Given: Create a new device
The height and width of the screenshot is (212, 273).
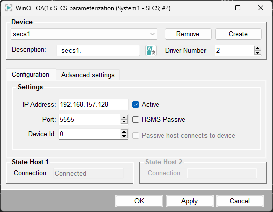Looking at the screenshot, I should click(x=238, y=34).
